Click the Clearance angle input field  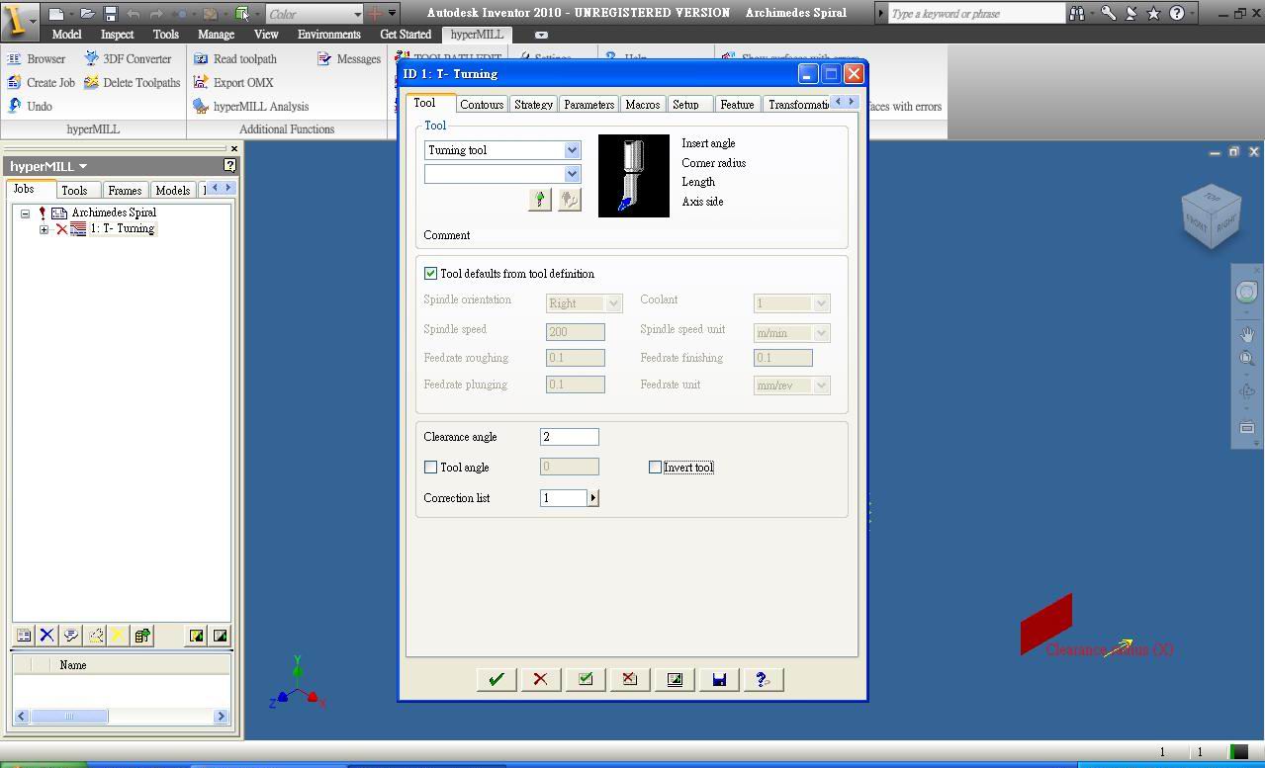point(570,437)
